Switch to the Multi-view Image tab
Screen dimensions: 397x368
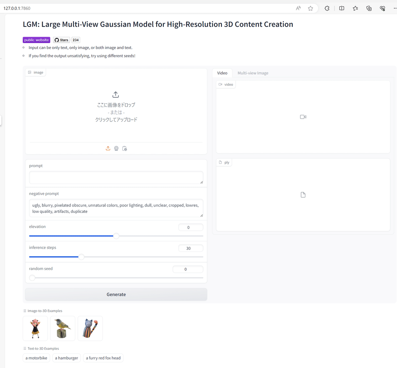click(253, 73)
